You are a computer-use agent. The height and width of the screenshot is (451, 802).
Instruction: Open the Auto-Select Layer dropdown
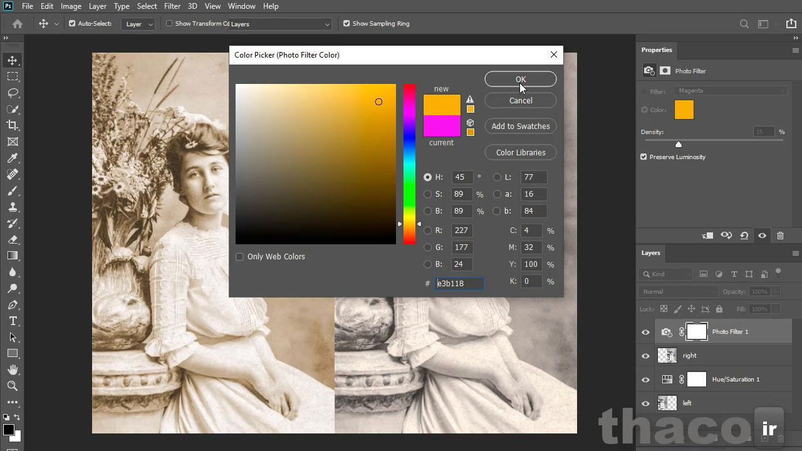click(138, 24)
